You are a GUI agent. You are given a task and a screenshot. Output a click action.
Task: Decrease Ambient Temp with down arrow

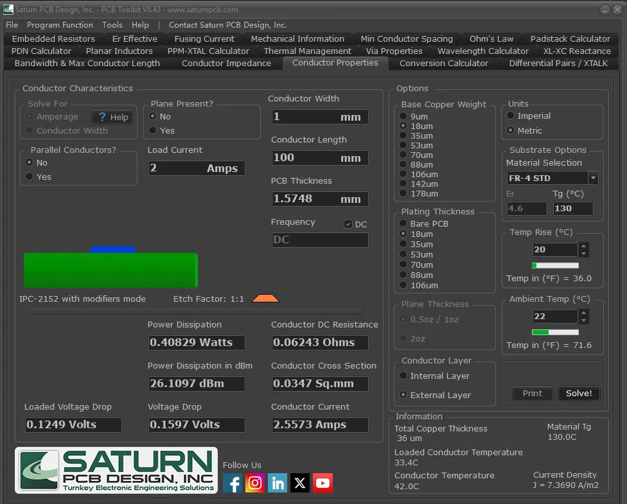583,320
